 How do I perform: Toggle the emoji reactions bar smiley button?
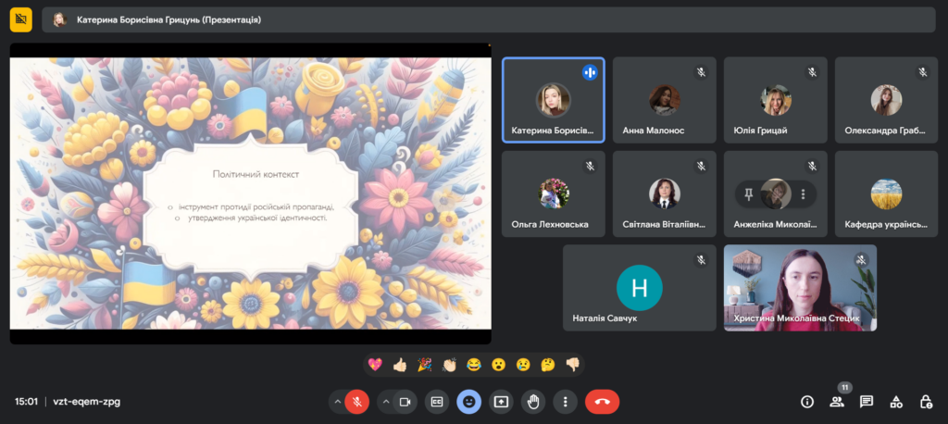[x=469, y=402]
